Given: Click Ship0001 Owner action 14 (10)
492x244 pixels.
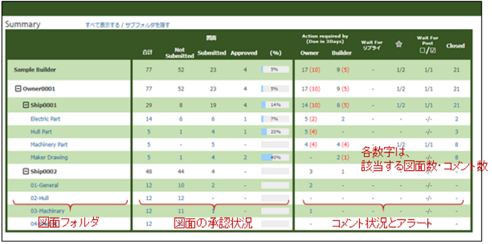Looking at the screenshot, I should point(310,105).
